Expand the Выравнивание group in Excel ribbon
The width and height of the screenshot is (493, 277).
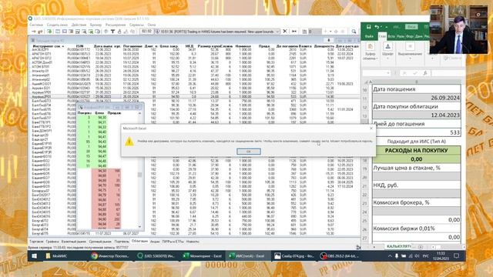click(410, 52)
